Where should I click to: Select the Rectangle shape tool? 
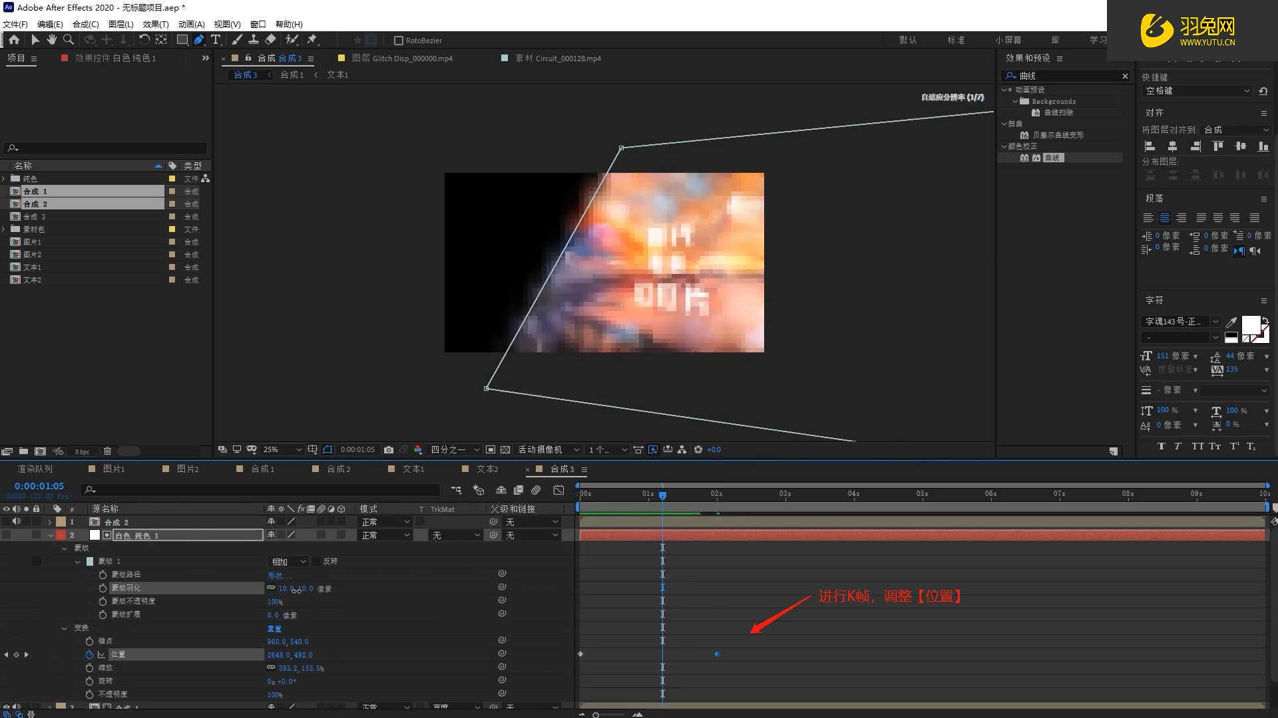coord(182,40)
